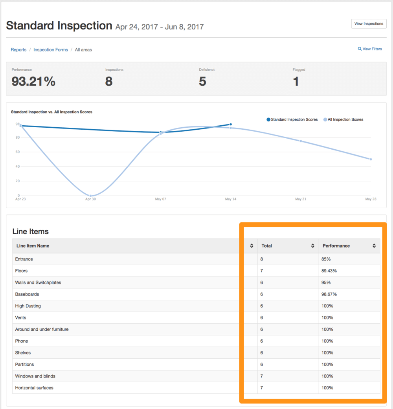Click sort arrows in the Performance column

pyautogui.click(x=374, y=246)
